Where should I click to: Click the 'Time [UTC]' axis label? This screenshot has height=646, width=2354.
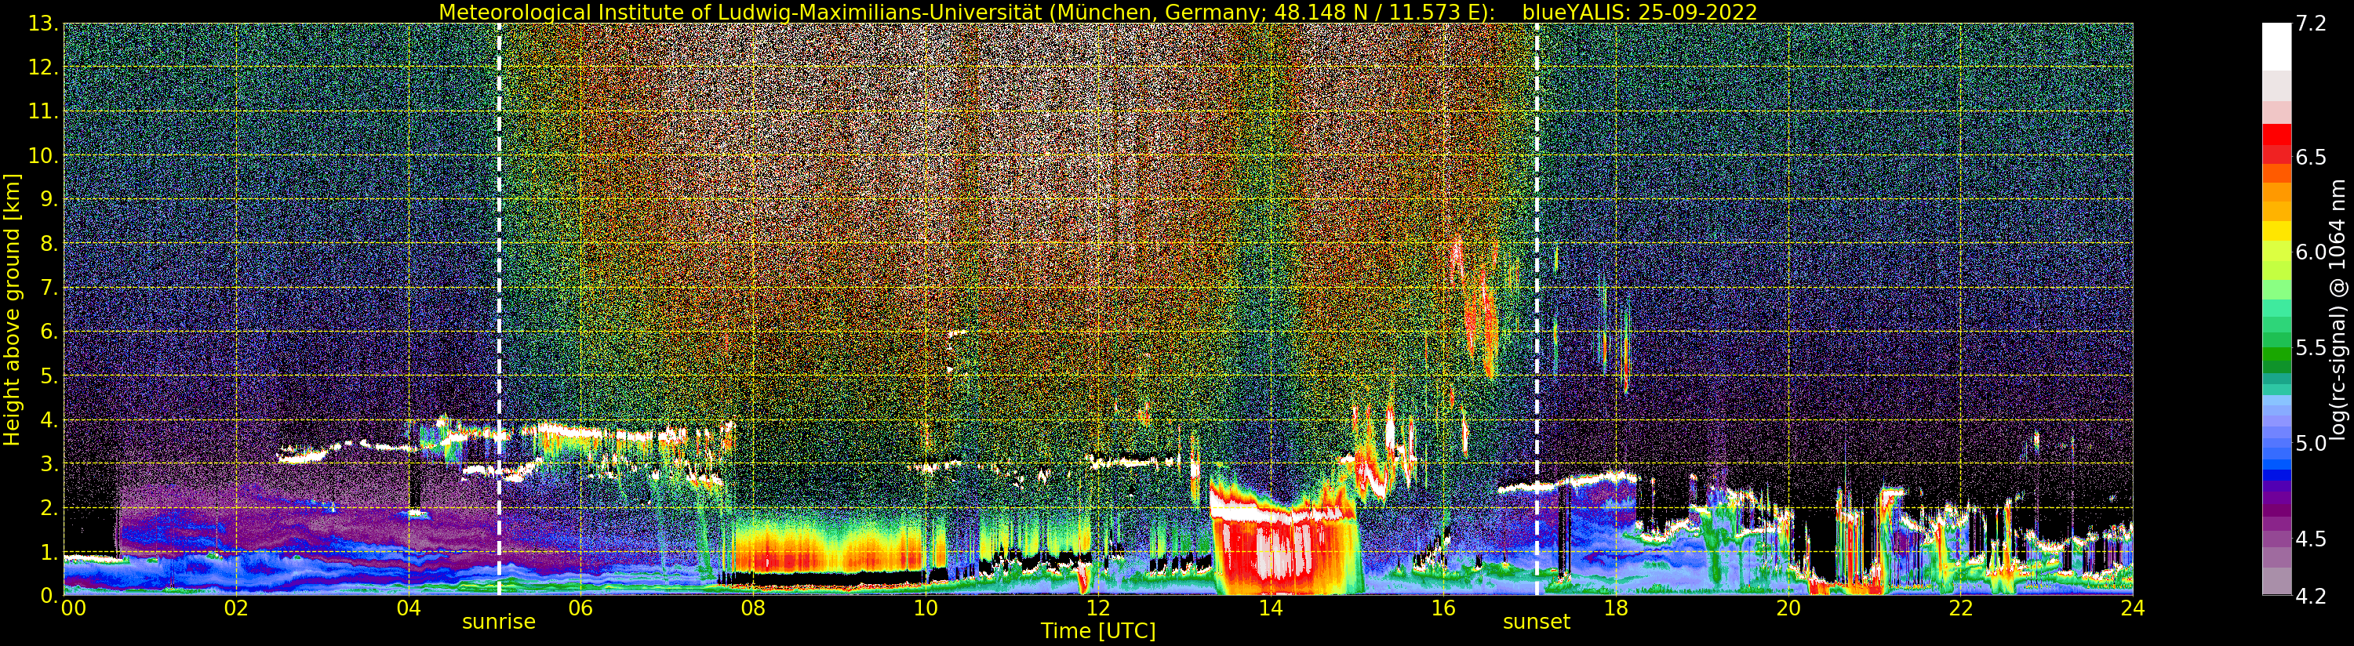(1097, 631)
